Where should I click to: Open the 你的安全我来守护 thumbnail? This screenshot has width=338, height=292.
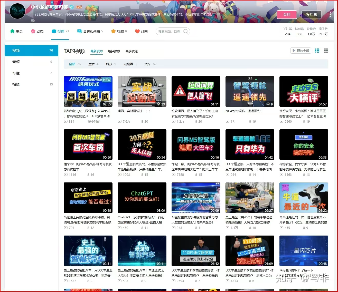click(304, 144)
